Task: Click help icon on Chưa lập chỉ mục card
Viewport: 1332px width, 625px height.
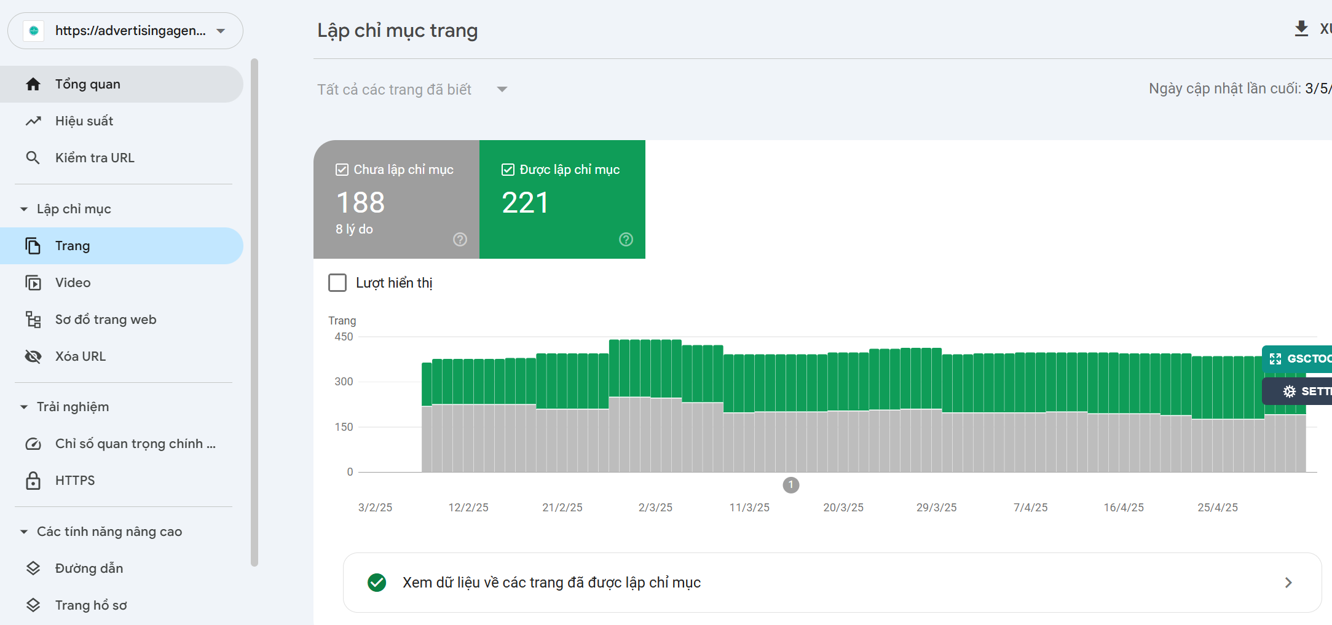Action: 460,240
